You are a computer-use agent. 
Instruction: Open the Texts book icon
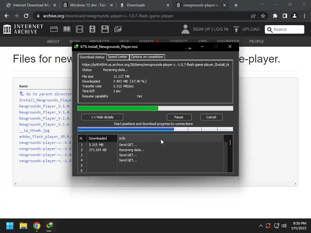67,29
